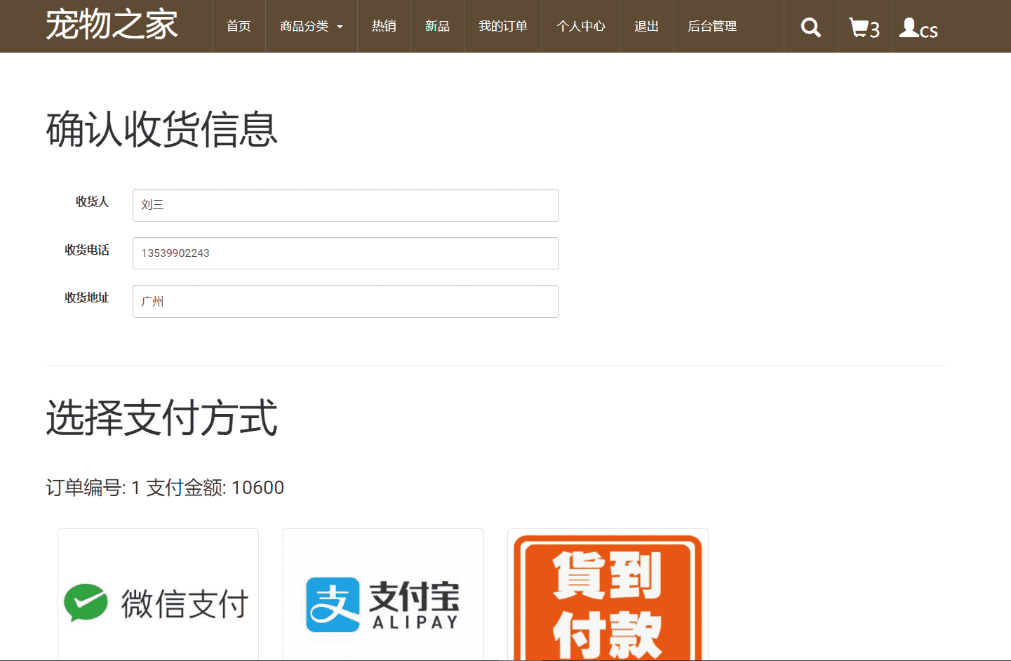The image size is (1011, 661).
Task: Focus the 收货人 name field
Action: pos(346,205)
